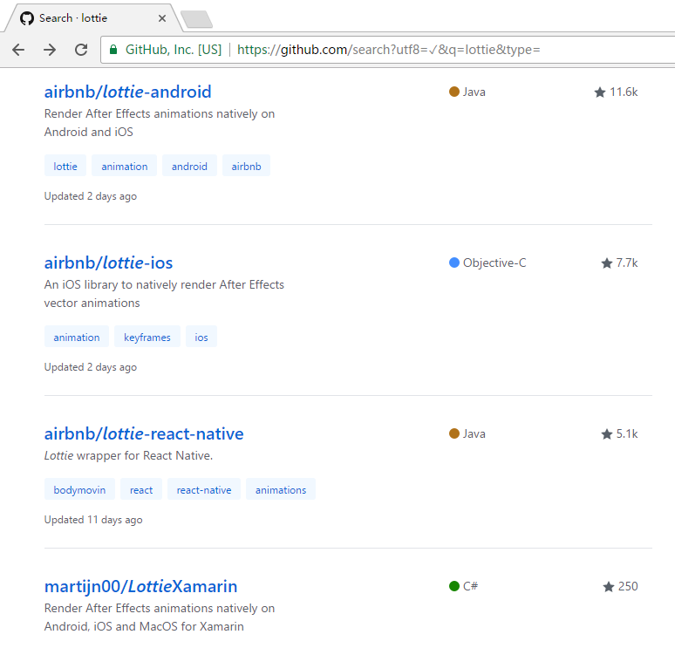Open the martijn00/LottieXamarin repository
This screenshot has width=675, height=648.
(140, 586)
